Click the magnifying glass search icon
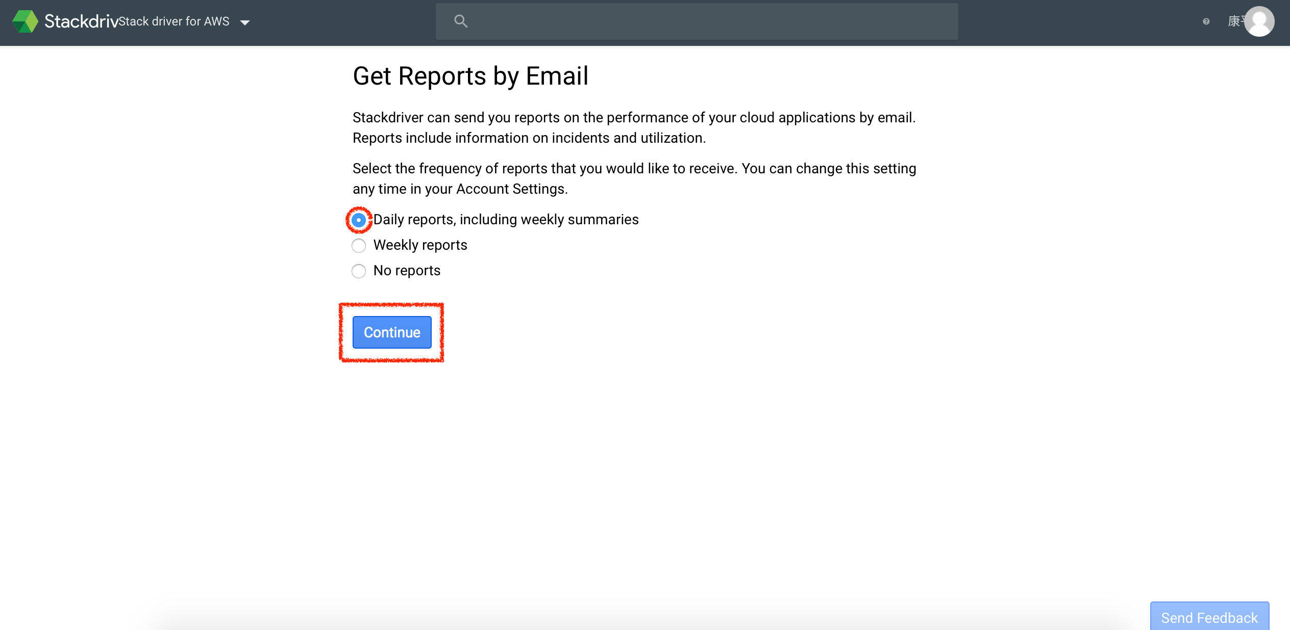The width and height of the screenshot is (1290, 630). pos(460,21)
